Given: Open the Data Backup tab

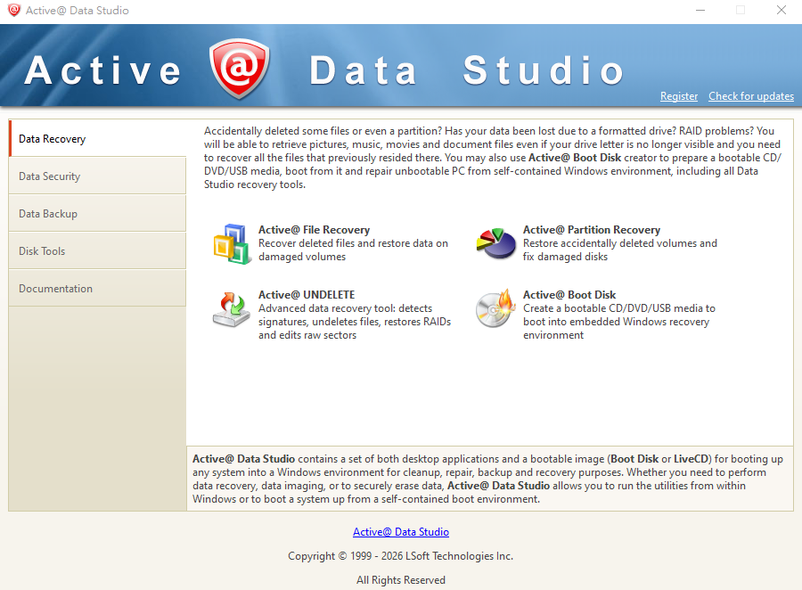Looking at the screenshot, I should (x=97, y=213).
